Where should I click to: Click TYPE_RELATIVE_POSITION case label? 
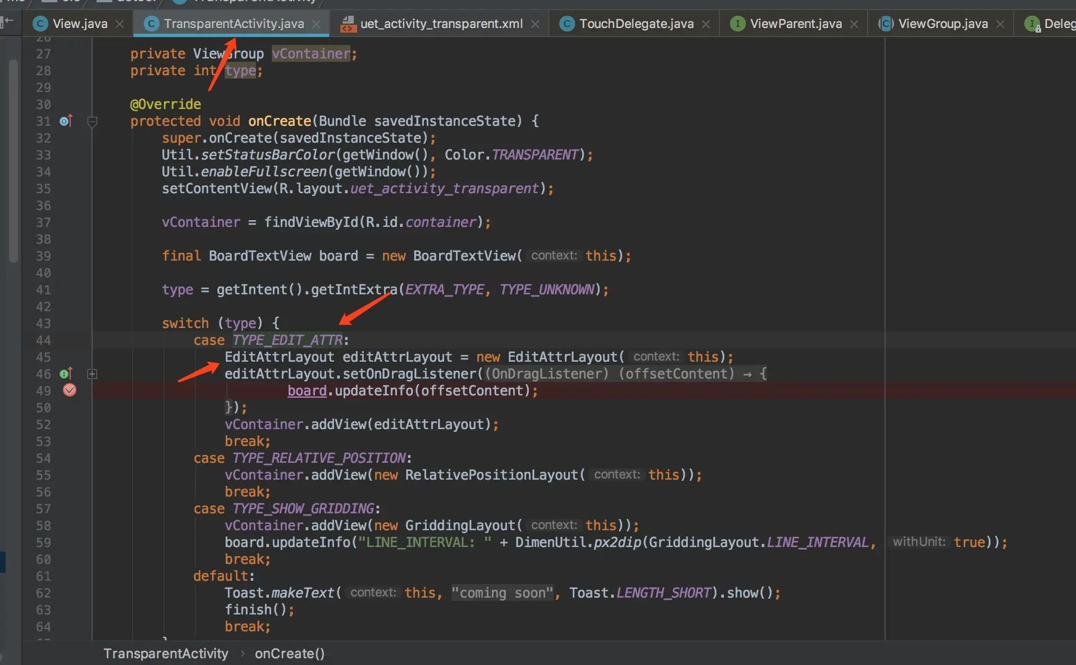pyautogui.click(x=319, y=458)
